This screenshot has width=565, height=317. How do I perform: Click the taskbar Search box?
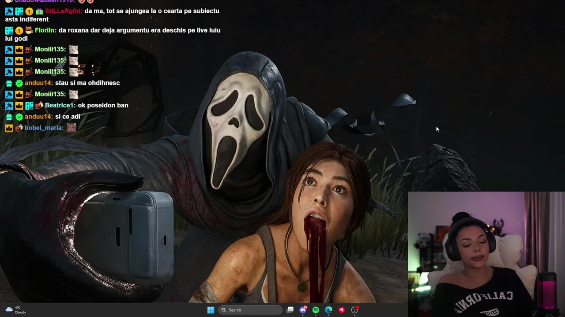coord(250,310)
